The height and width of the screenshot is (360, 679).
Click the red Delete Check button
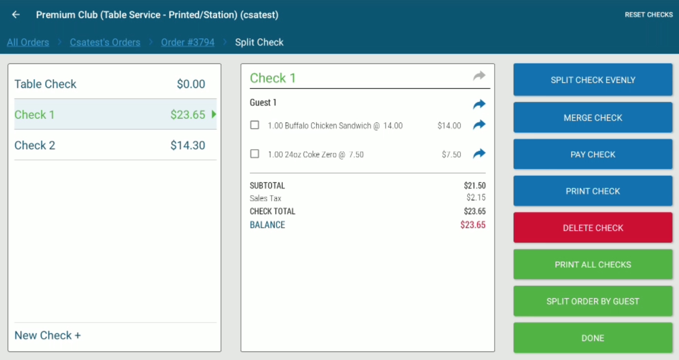coord(593,227)
